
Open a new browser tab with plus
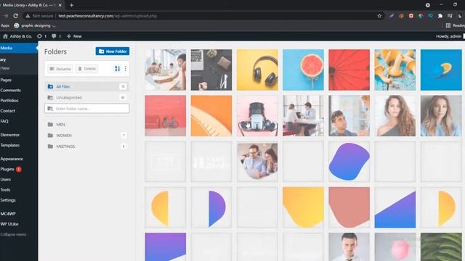(71, 5)
